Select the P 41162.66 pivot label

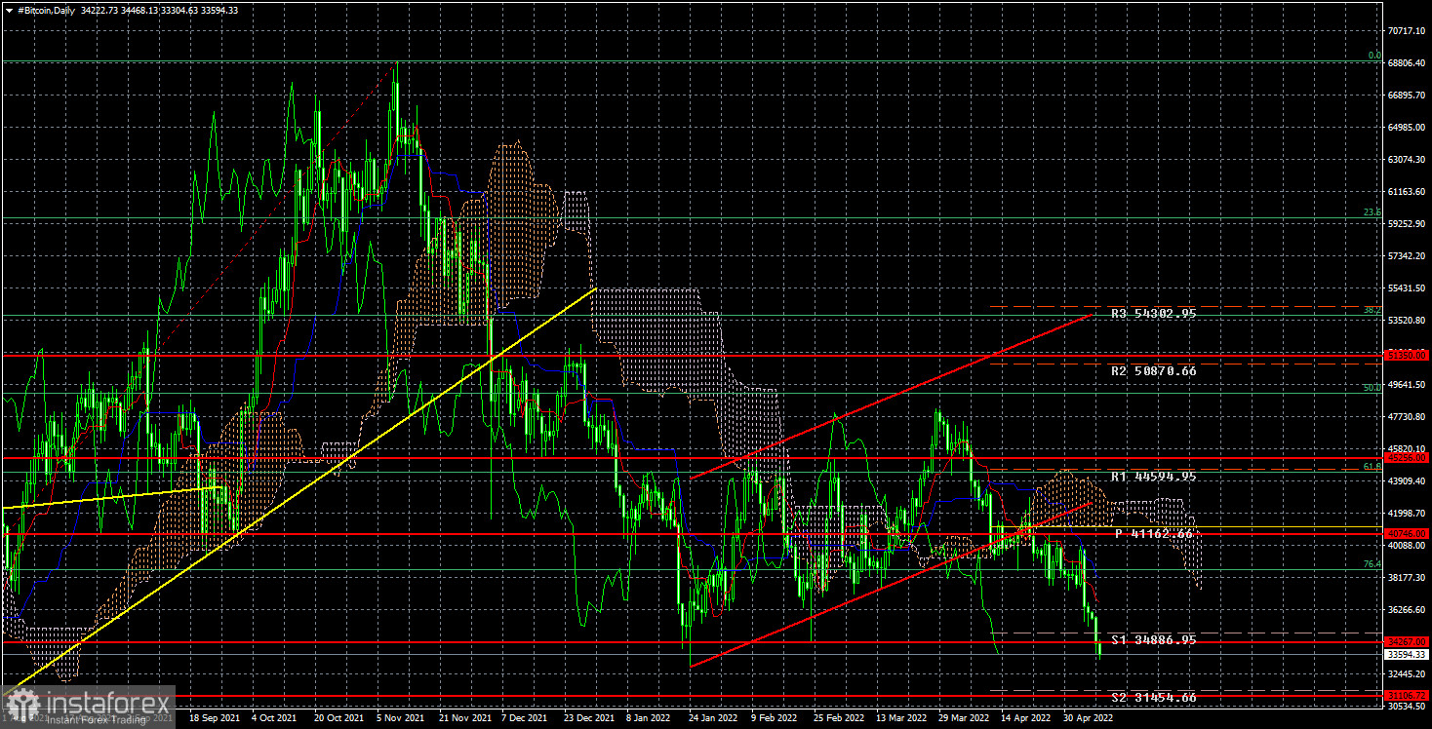[x=1154, y=534]
